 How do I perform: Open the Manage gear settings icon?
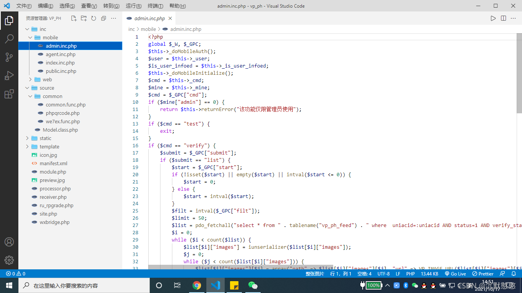9,260
